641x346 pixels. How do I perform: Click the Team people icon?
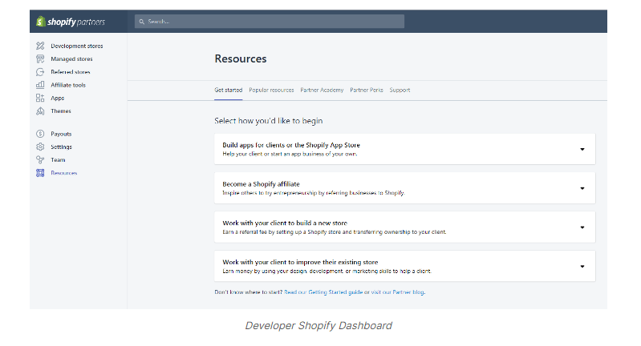coord(40,160)
